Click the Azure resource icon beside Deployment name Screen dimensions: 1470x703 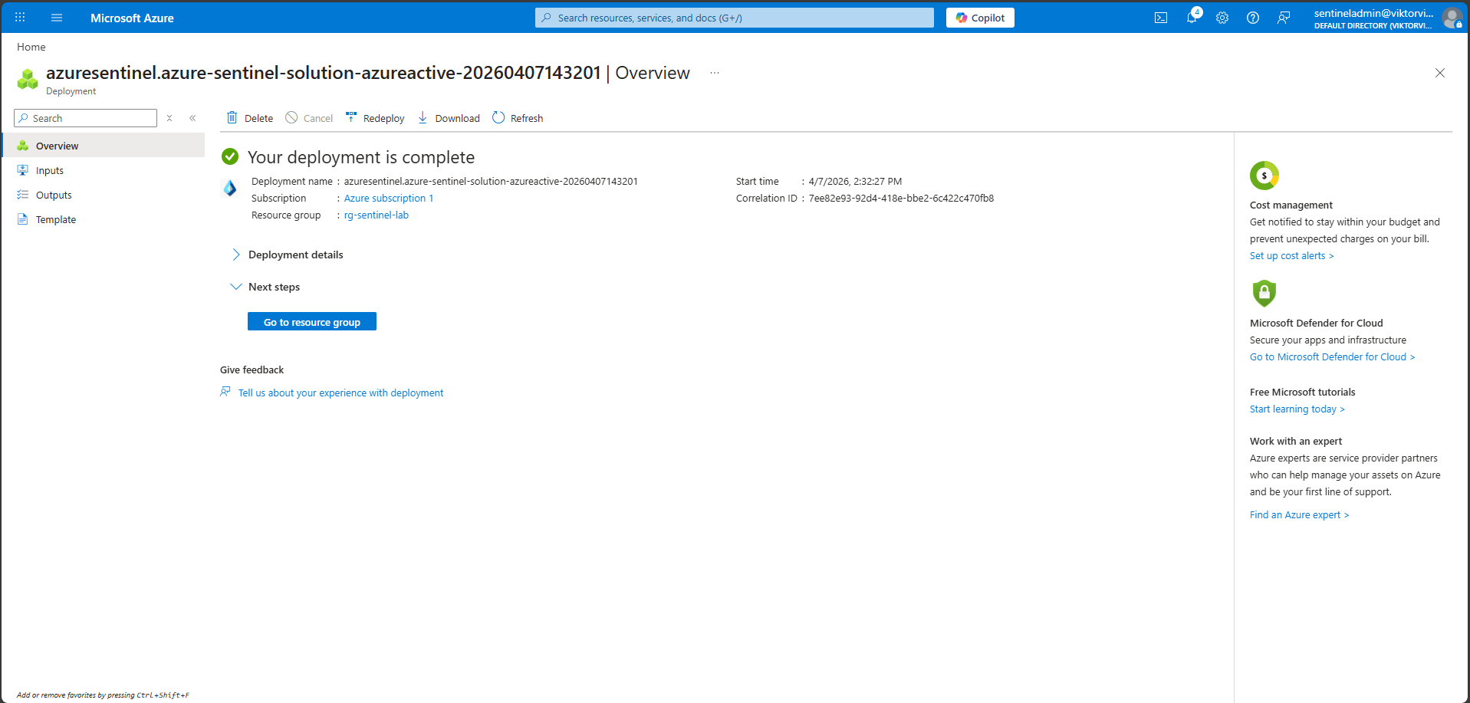click(230, 188)
